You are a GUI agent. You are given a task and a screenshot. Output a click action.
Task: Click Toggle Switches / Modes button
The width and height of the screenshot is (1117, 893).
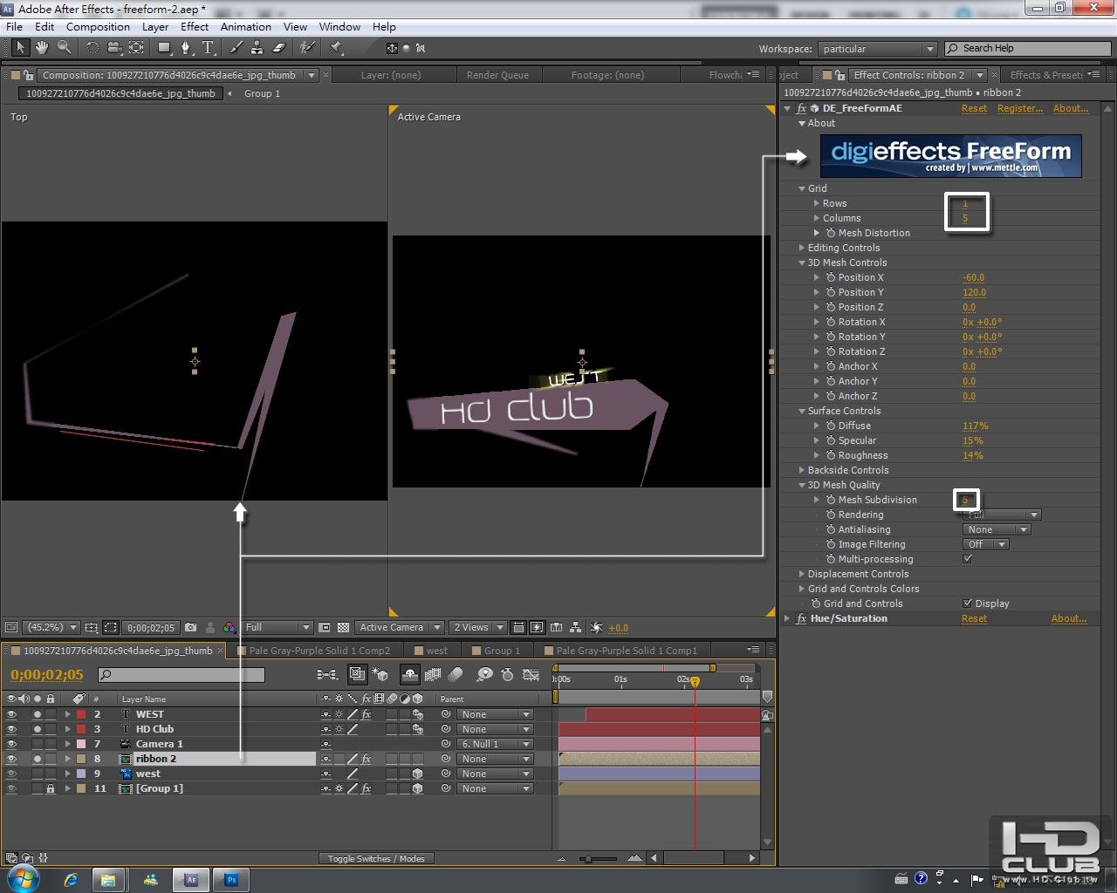[376, 858]
